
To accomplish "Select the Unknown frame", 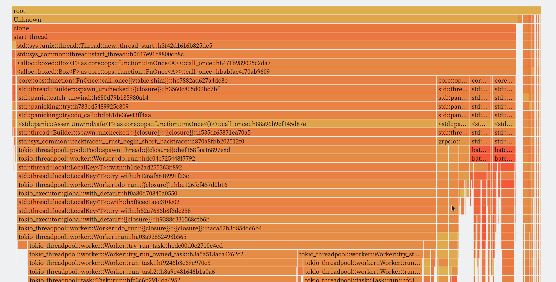I will (x=265, y=20).
